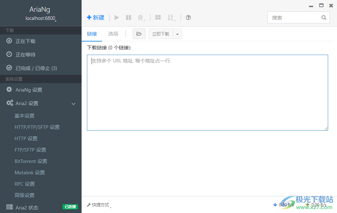Expand the 立即下载 dropdown arrow
Screen dimensions: 337x213
click(177, 34)
